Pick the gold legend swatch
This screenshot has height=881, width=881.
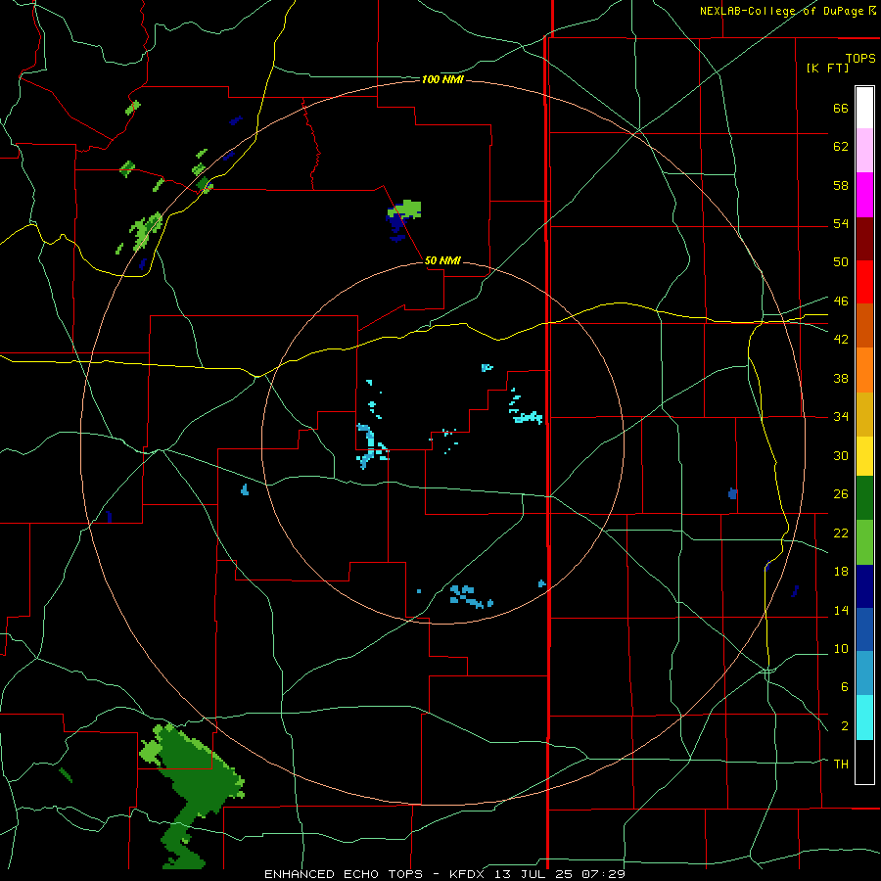(x=864, y=414)
